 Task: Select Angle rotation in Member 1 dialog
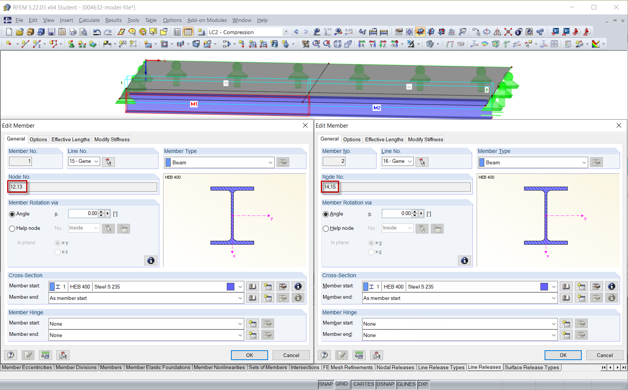tap(12, 214)
